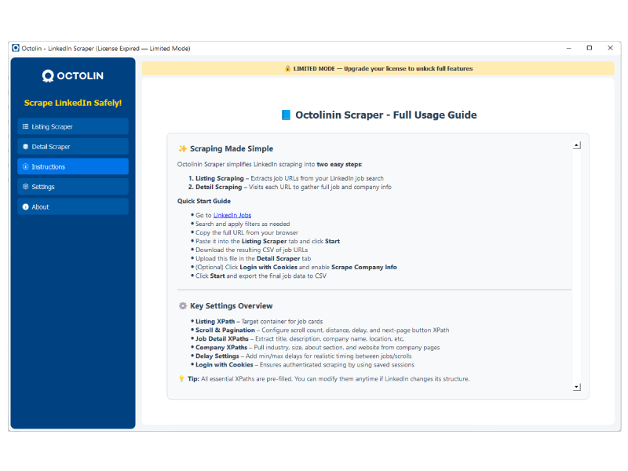Click the Instructions info icon
628x471 pixels.
click(25, 166)
